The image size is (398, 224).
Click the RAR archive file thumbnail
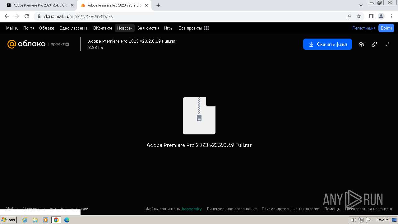pos(199,116)
